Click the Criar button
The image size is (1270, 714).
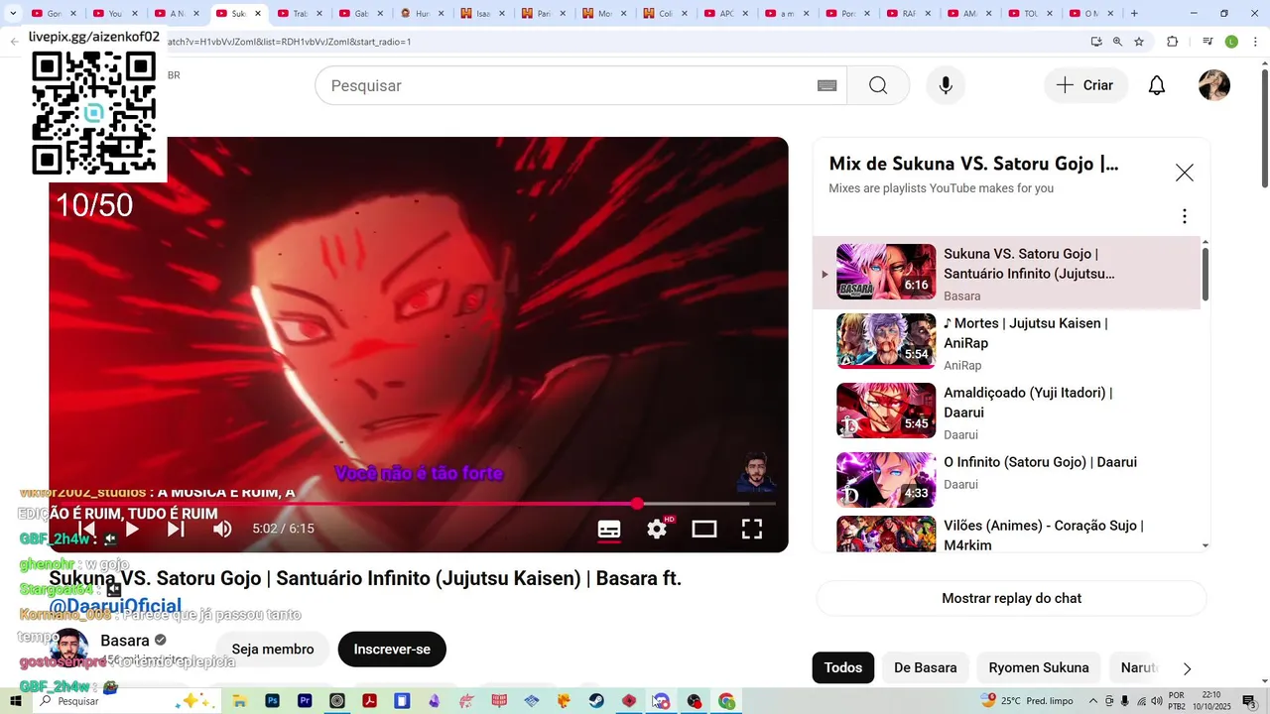tap(1085, 85)
